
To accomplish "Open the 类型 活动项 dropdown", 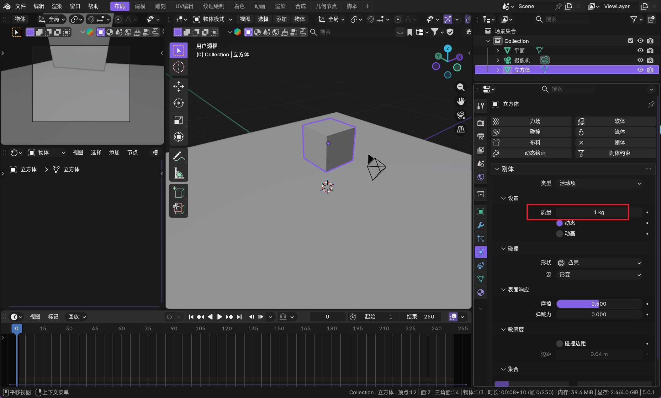I will [600, 183].
